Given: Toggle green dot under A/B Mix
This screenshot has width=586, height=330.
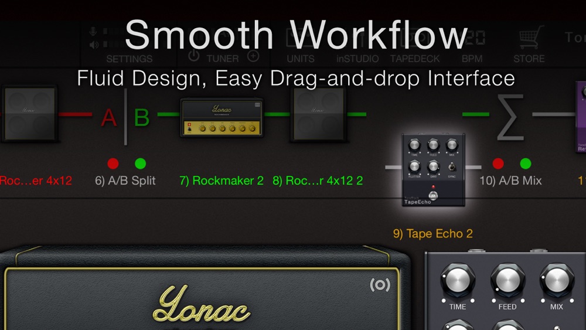Looking at the screenshot, I should coord(526,164).
